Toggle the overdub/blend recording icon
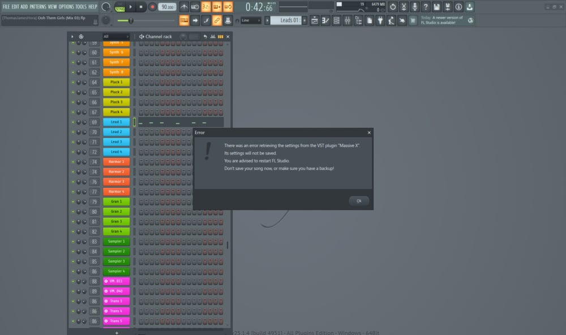The width and height of the screenshot is (566, 335). 217,7
